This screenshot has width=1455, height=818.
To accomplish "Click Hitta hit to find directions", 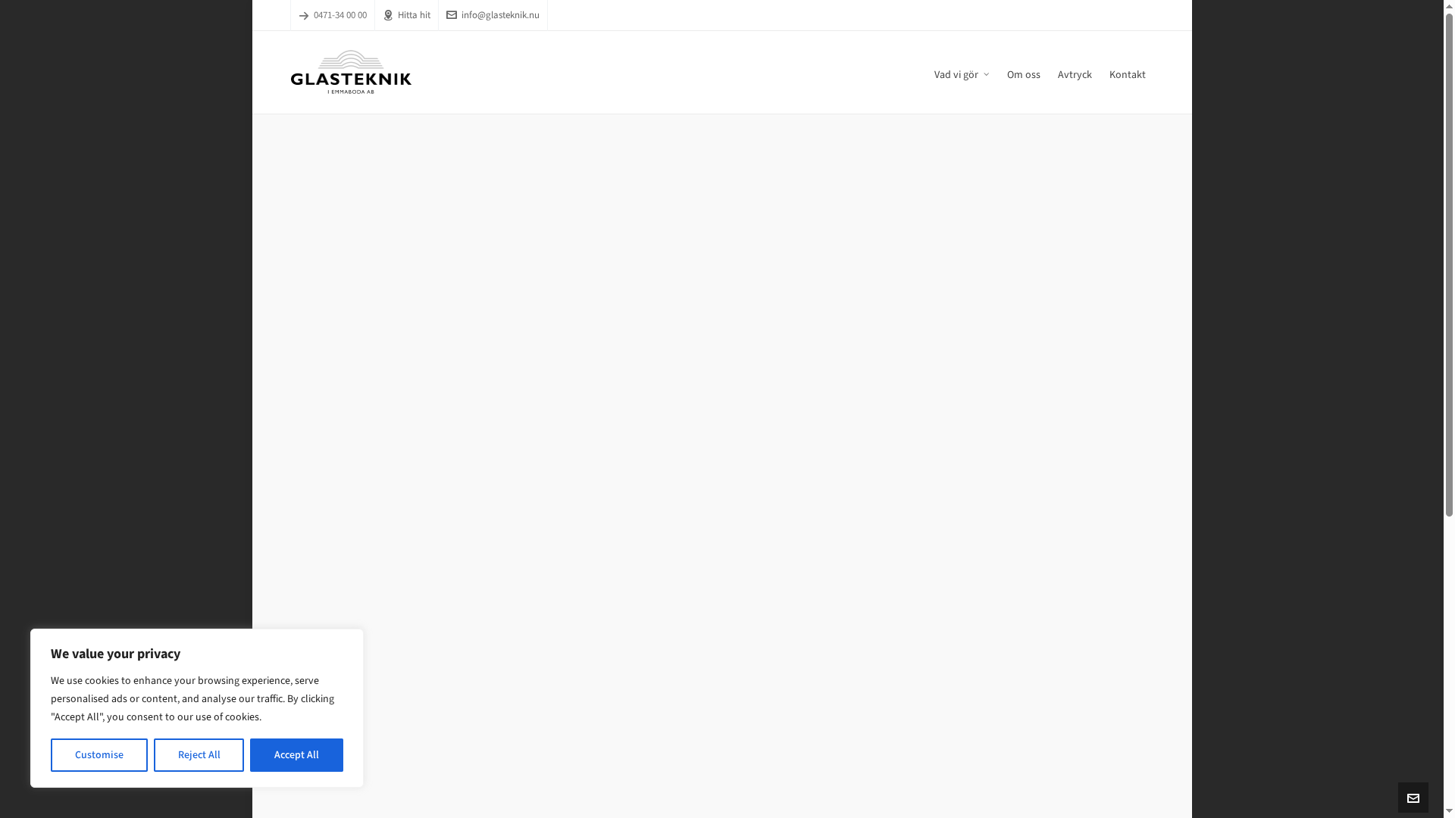I will pos(414,14).
